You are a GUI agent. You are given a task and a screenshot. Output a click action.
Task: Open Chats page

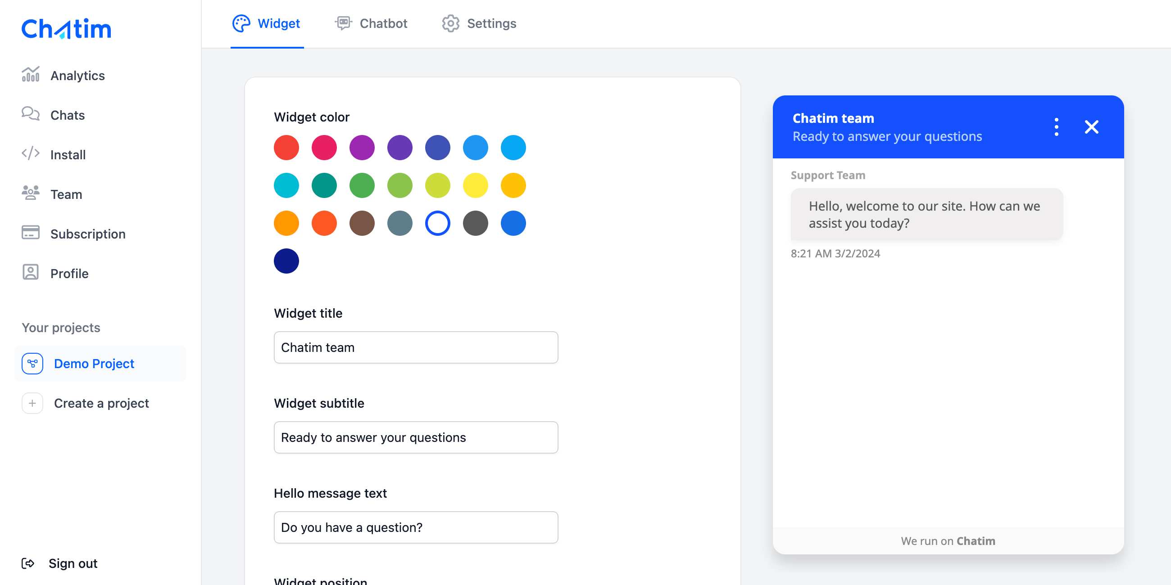point(67,115)
